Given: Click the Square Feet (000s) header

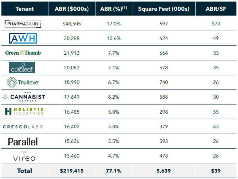Looking at the screenshot, I should tap(164, 9).
